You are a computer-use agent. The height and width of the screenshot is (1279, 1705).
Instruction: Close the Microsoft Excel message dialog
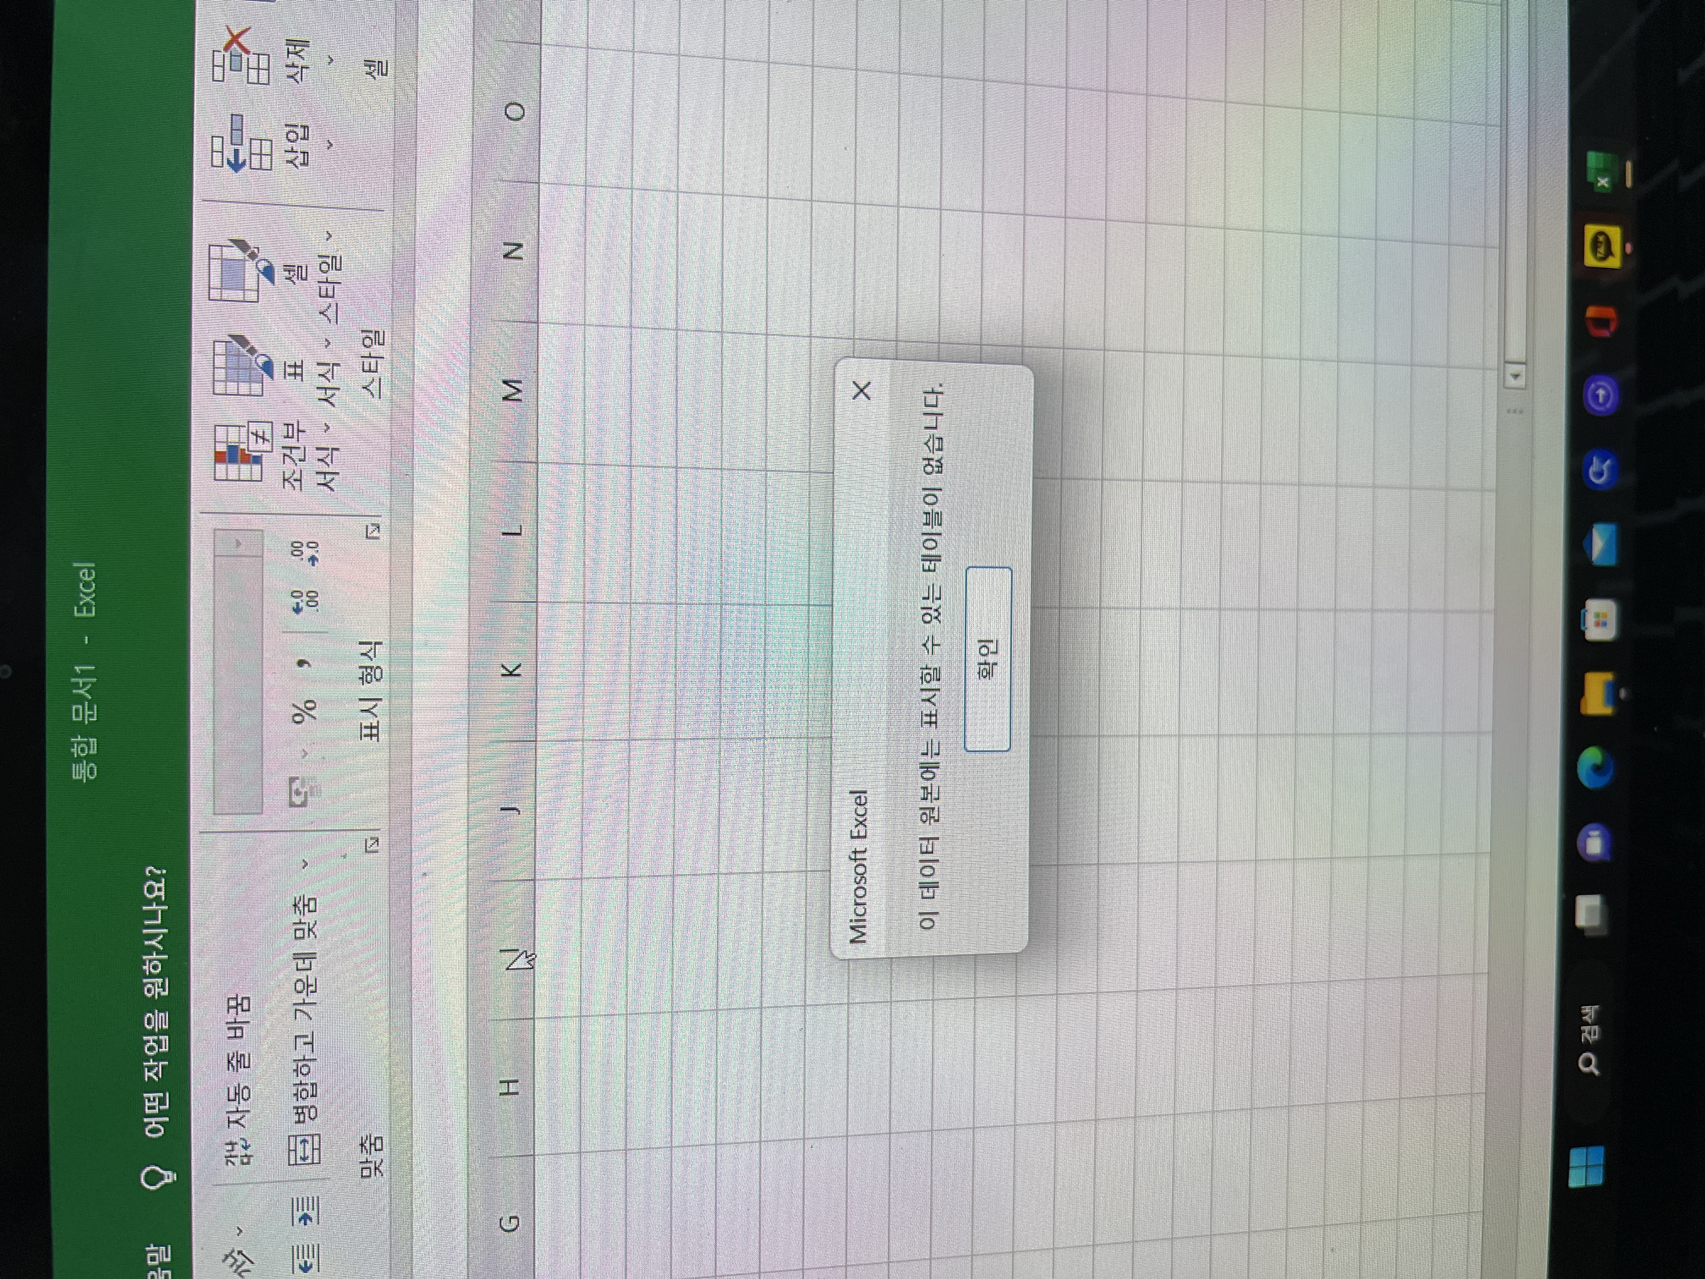click(x=862, y=391)
